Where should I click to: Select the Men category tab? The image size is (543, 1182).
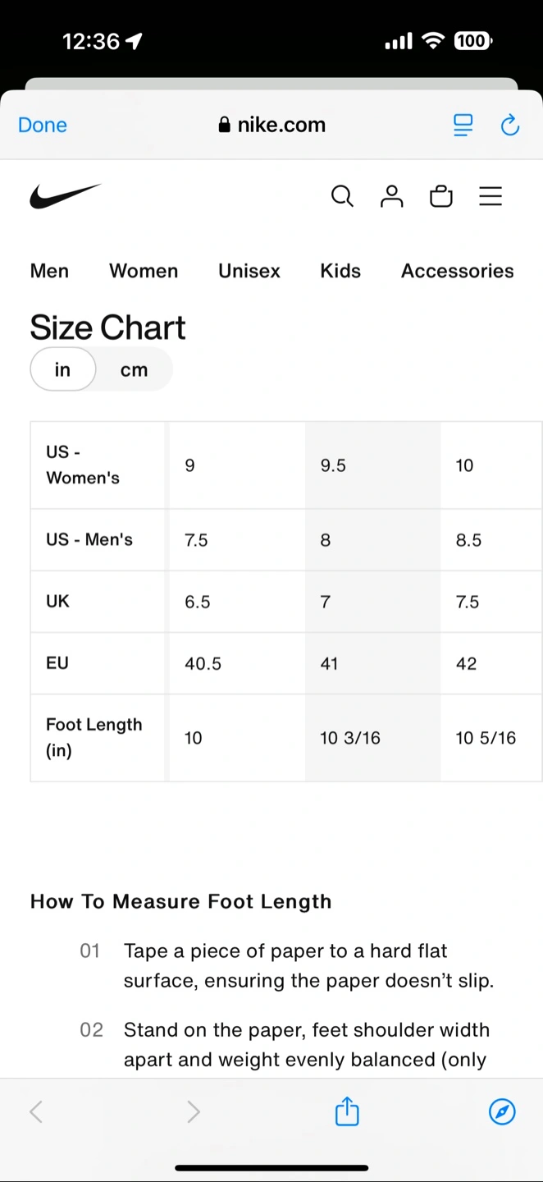click(49, 271)
